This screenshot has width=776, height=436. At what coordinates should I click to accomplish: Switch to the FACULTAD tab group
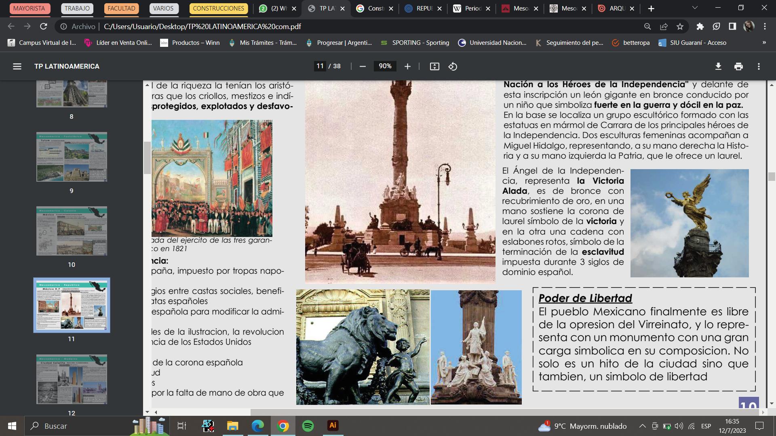pyautogui.click(x=121, y=8)
